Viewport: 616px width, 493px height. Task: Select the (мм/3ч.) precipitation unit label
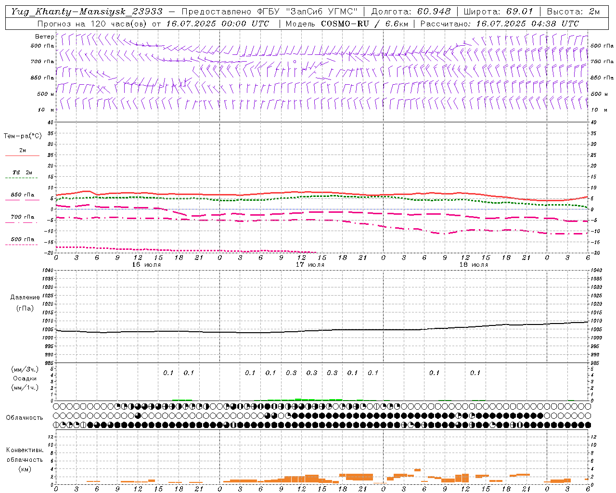25,369
